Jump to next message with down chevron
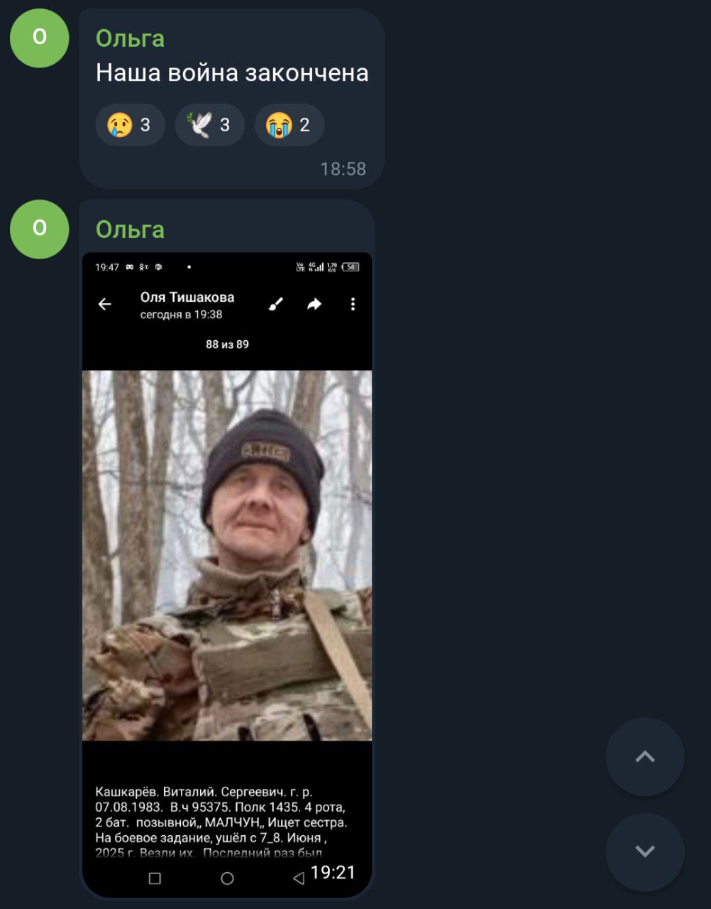711x909 pixels. [x=645, y=851]
